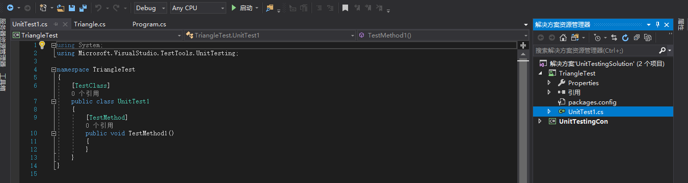Switch to the Program.cs tab
Viewport: 688px width, 183px height.
coord(149,24)
